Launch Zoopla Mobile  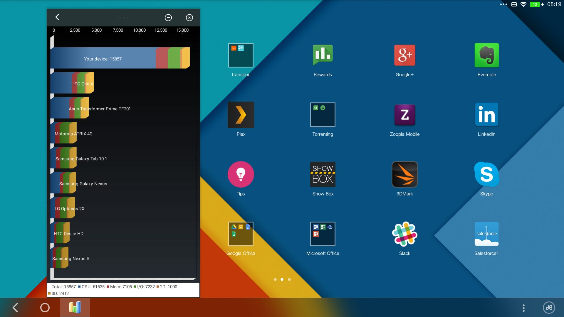(404, 115)
